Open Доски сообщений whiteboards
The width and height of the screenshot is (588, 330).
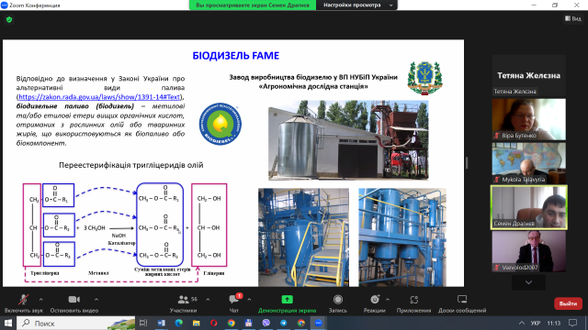(462, 303)
